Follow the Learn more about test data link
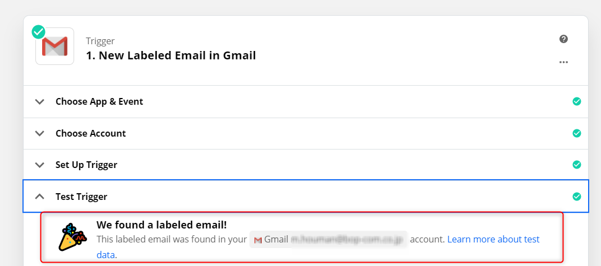Image resolution: width=601 pixels, height=266 pixels. 493,239
